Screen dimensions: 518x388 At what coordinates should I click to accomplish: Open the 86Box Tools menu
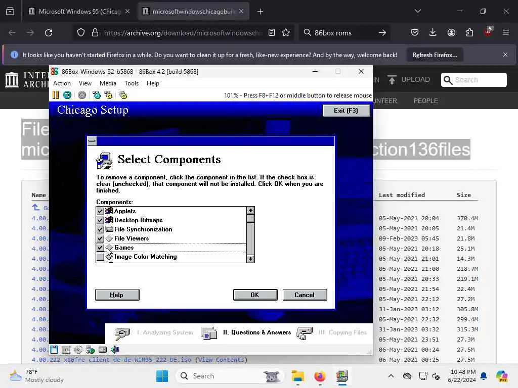[x=132, y=83]
